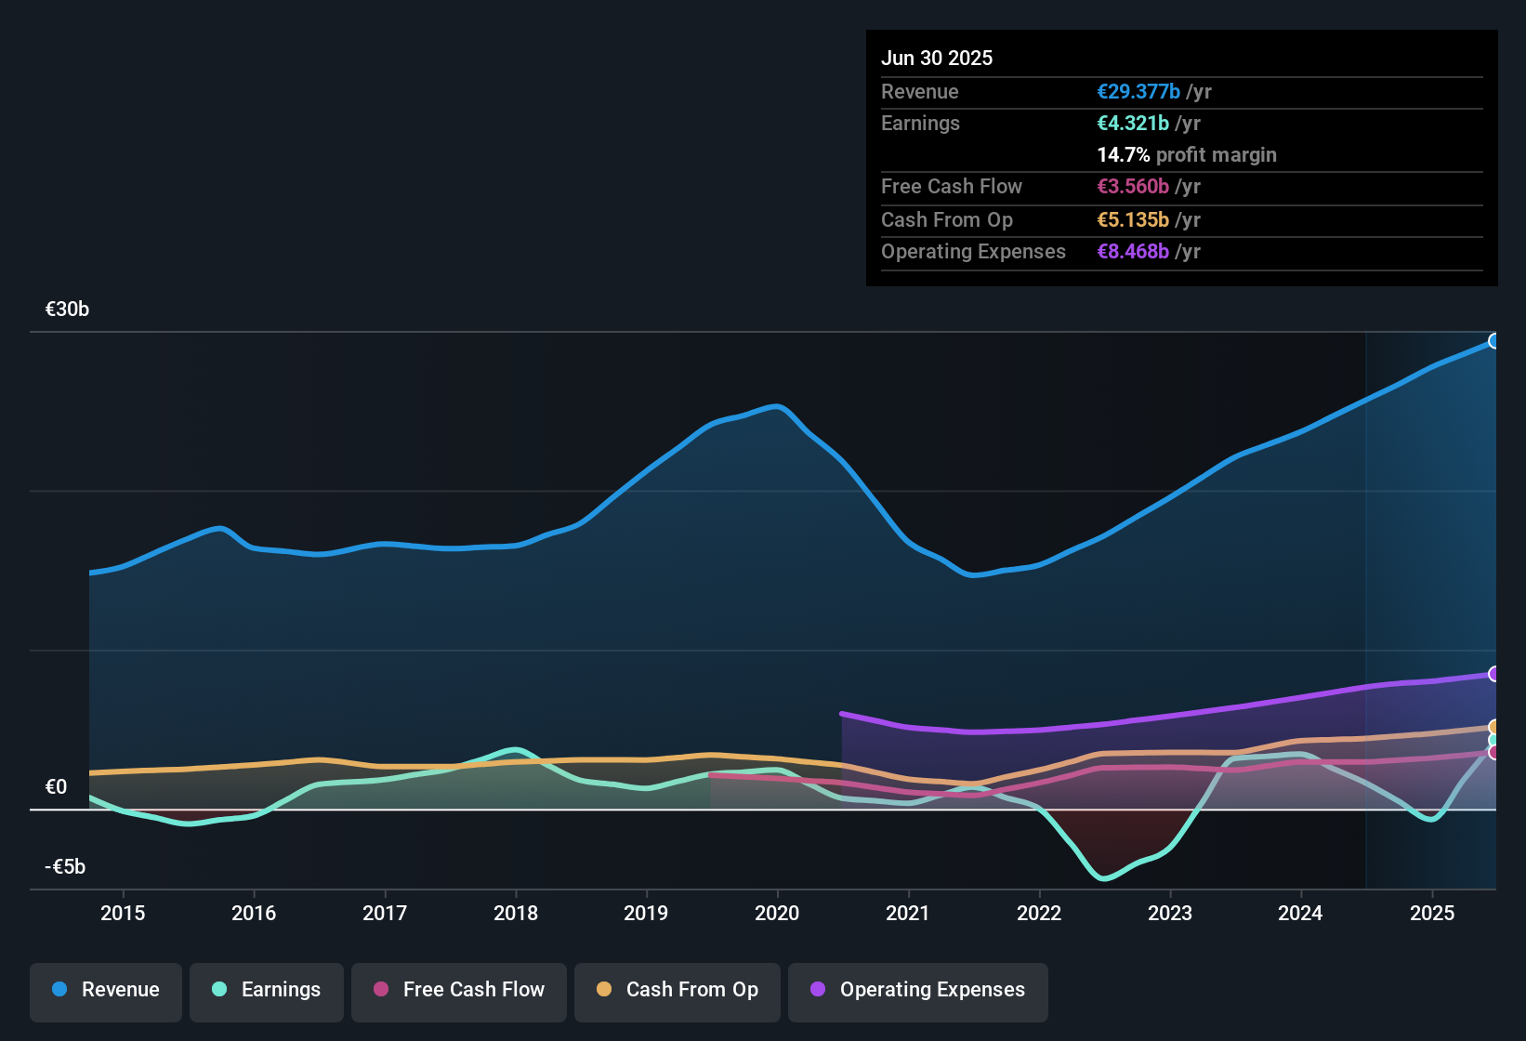
Task: Toggle visibility of the Earnings line
Action: coord(219,991)
